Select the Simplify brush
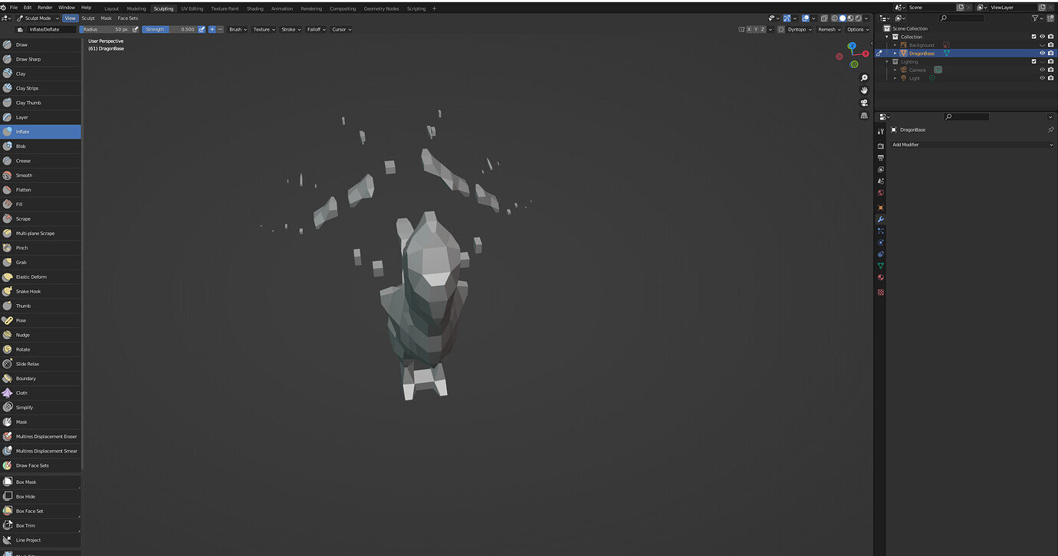 41,407
